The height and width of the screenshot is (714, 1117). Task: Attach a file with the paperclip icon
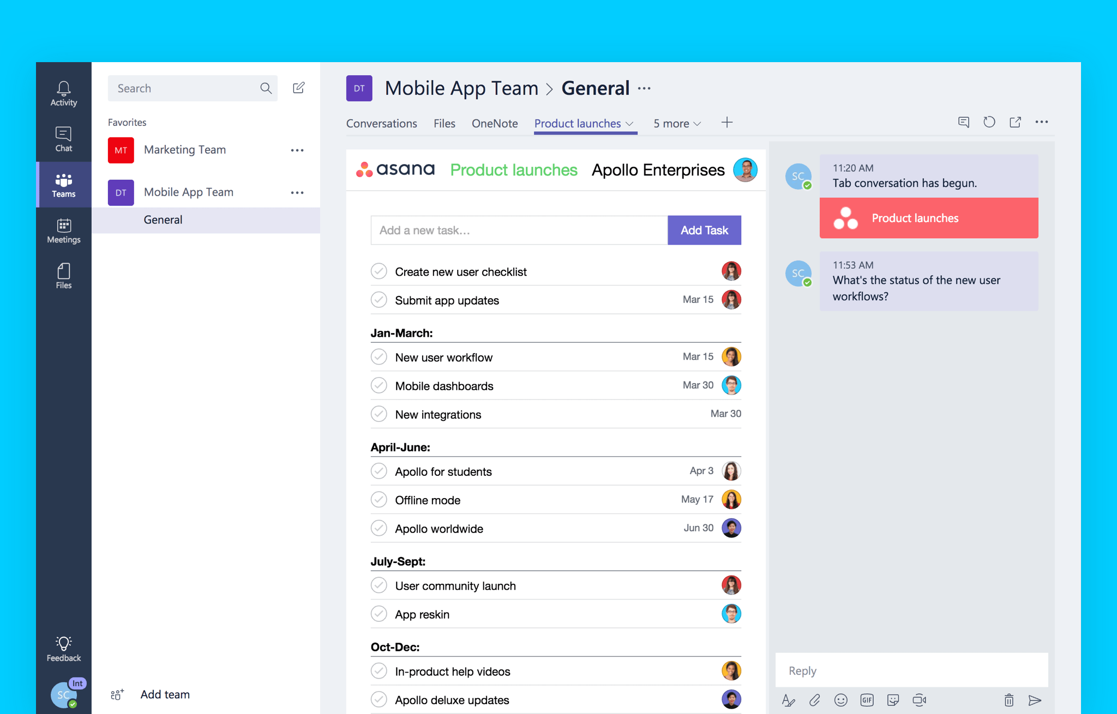click(x=815, y=700)
